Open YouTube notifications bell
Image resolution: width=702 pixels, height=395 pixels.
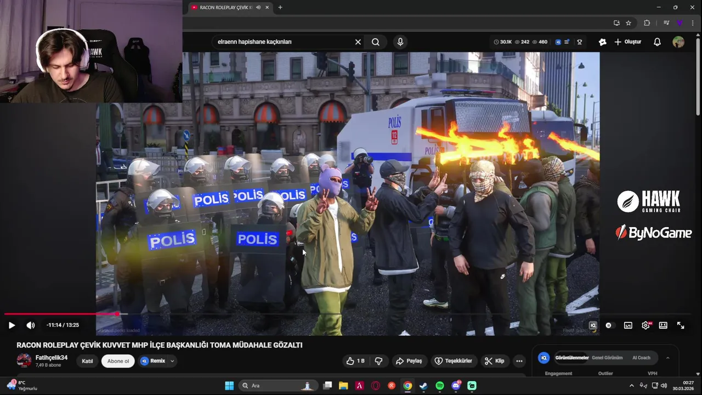657,42
